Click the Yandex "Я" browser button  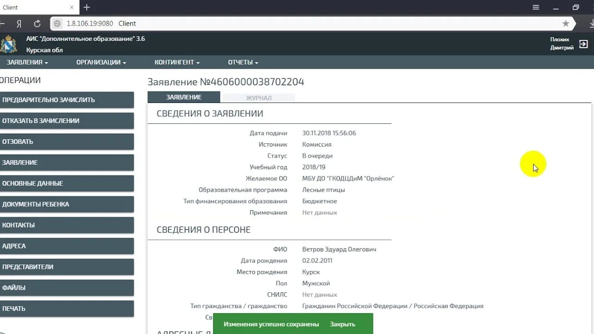[19, 23]
